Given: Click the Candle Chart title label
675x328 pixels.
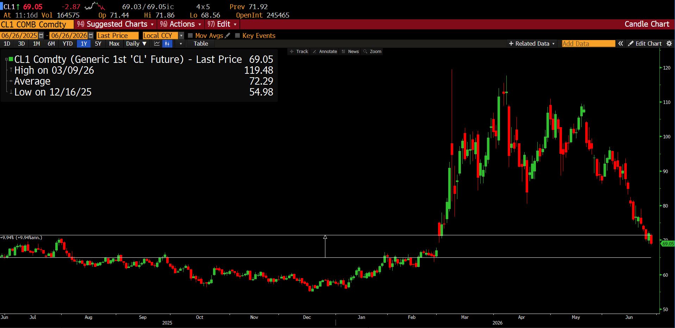Looking at the screenshot, I should click(647, 24).
